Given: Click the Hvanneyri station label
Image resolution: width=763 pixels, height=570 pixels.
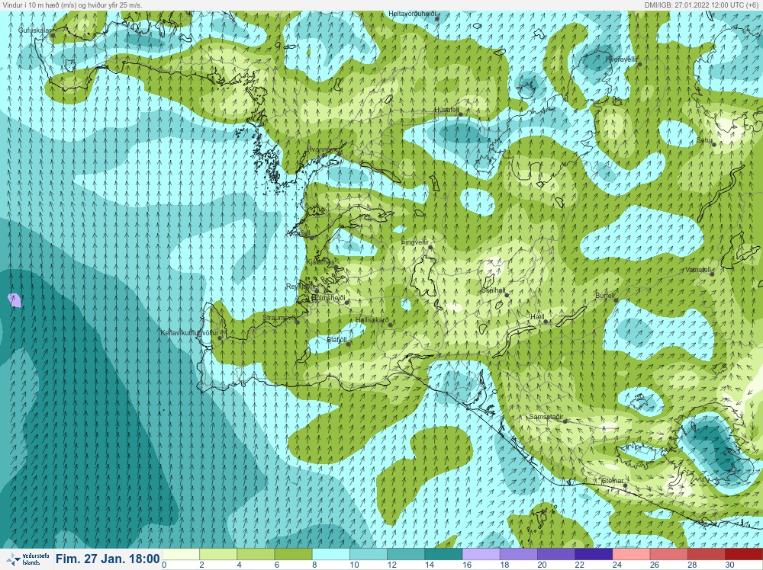Looking at the screenshot, I should tap(322, 149).
